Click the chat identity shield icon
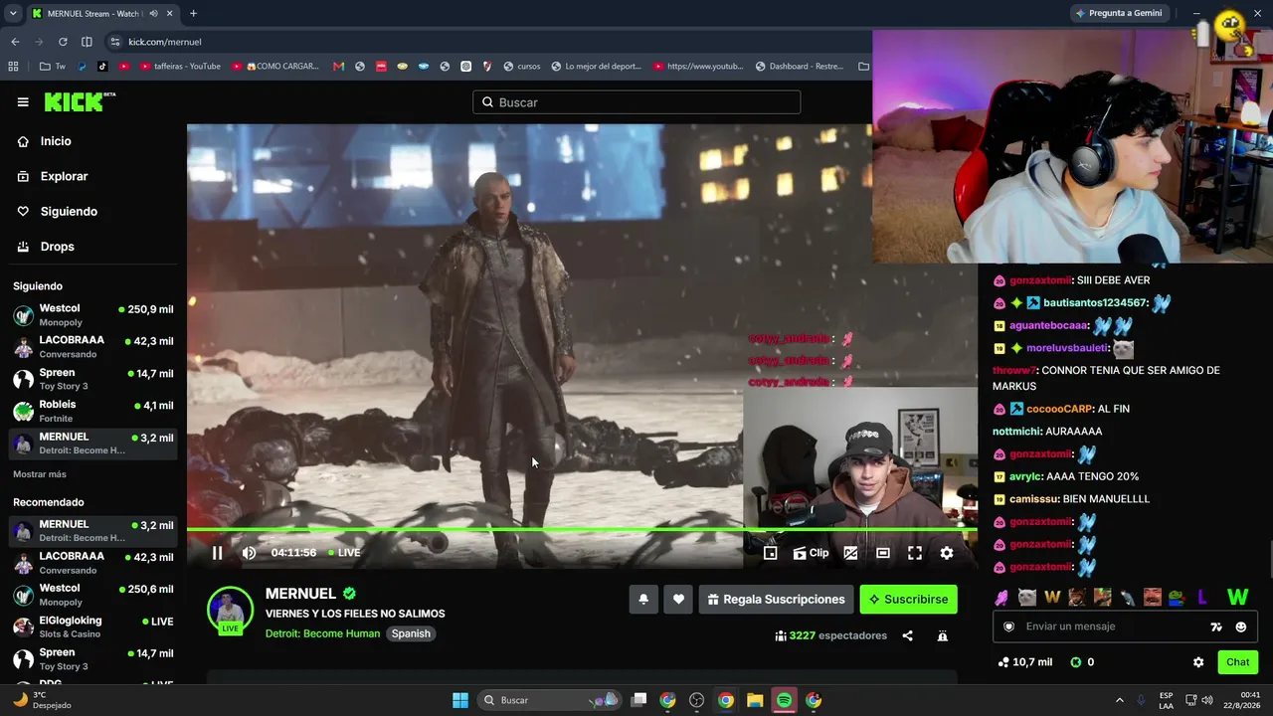 pos(1008,626)
